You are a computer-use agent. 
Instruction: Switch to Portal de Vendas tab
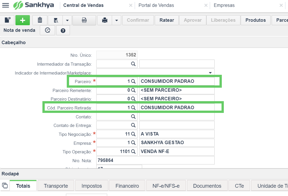156,5
